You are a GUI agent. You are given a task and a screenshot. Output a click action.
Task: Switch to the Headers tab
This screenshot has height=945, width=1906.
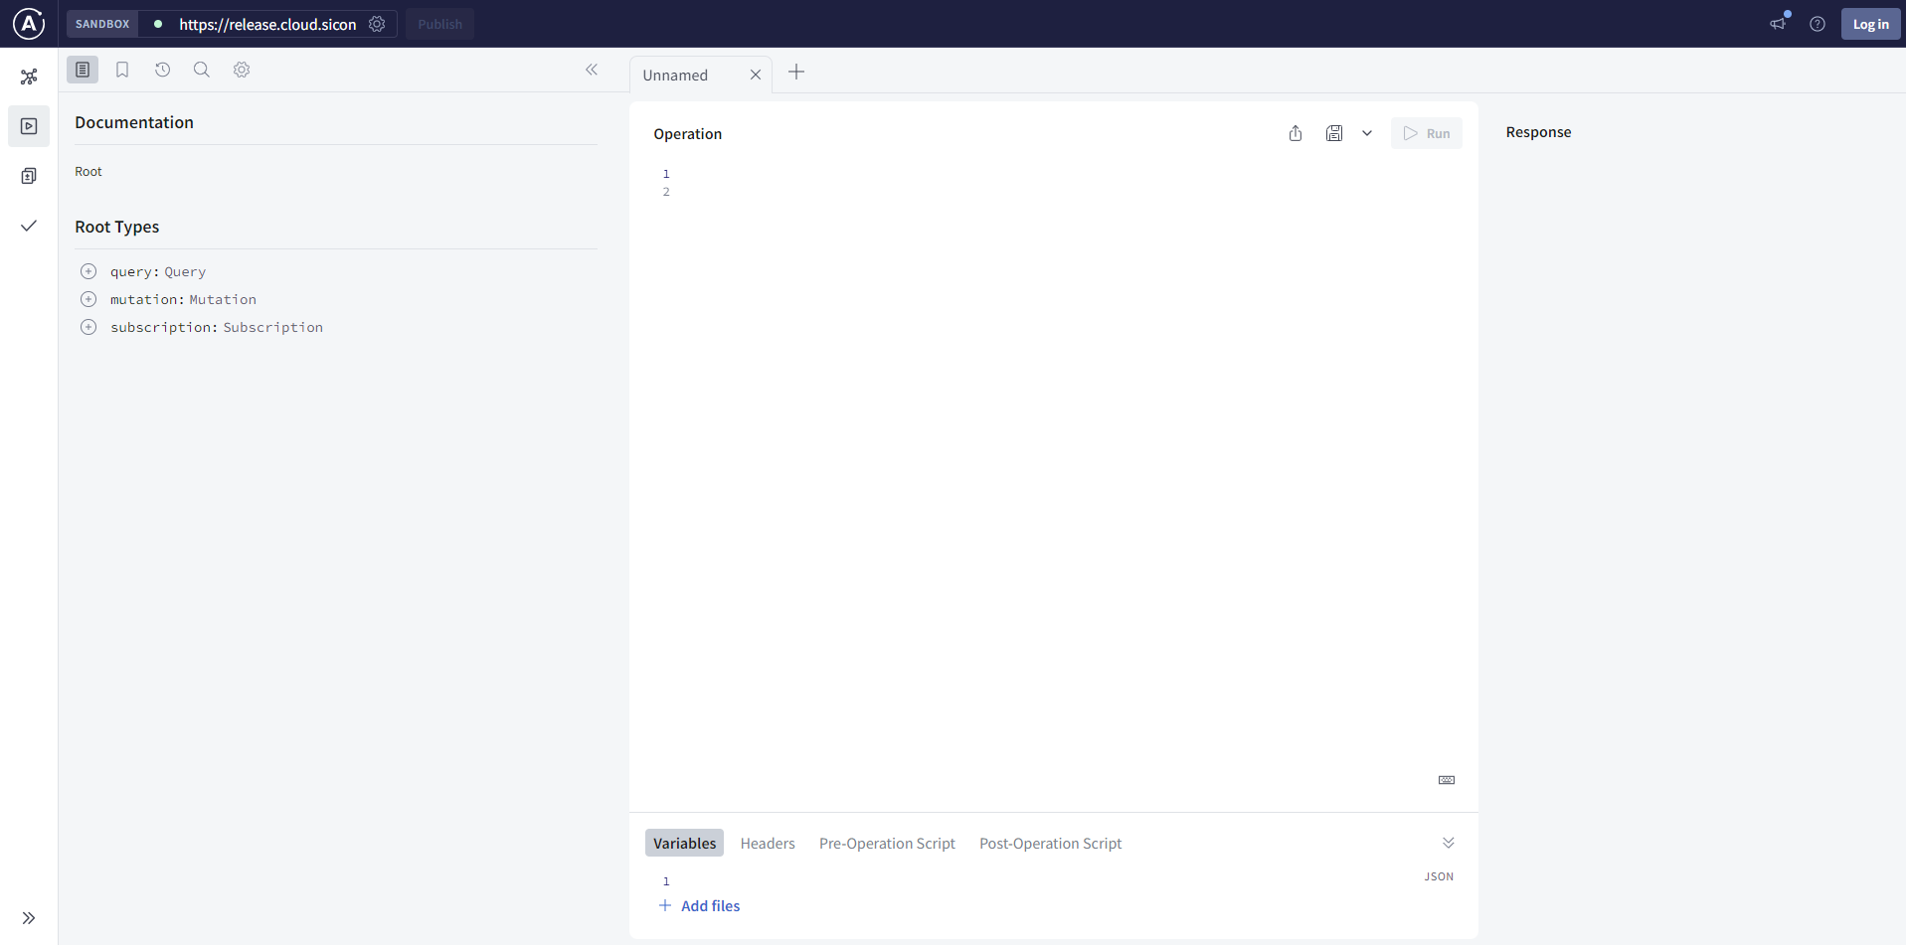pyautogui.click(x=768, y=843)
